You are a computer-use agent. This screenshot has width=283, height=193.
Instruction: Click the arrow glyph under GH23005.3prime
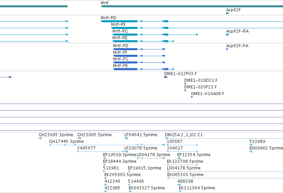(40, 138)
